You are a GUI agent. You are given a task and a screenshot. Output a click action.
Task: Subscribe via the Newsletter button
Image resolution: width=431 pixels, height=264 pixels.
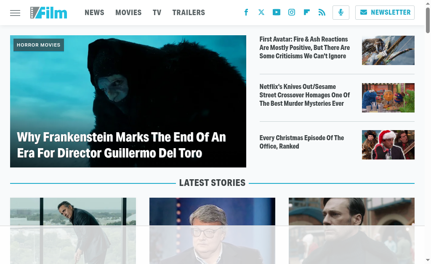click(x=385, y=13)
